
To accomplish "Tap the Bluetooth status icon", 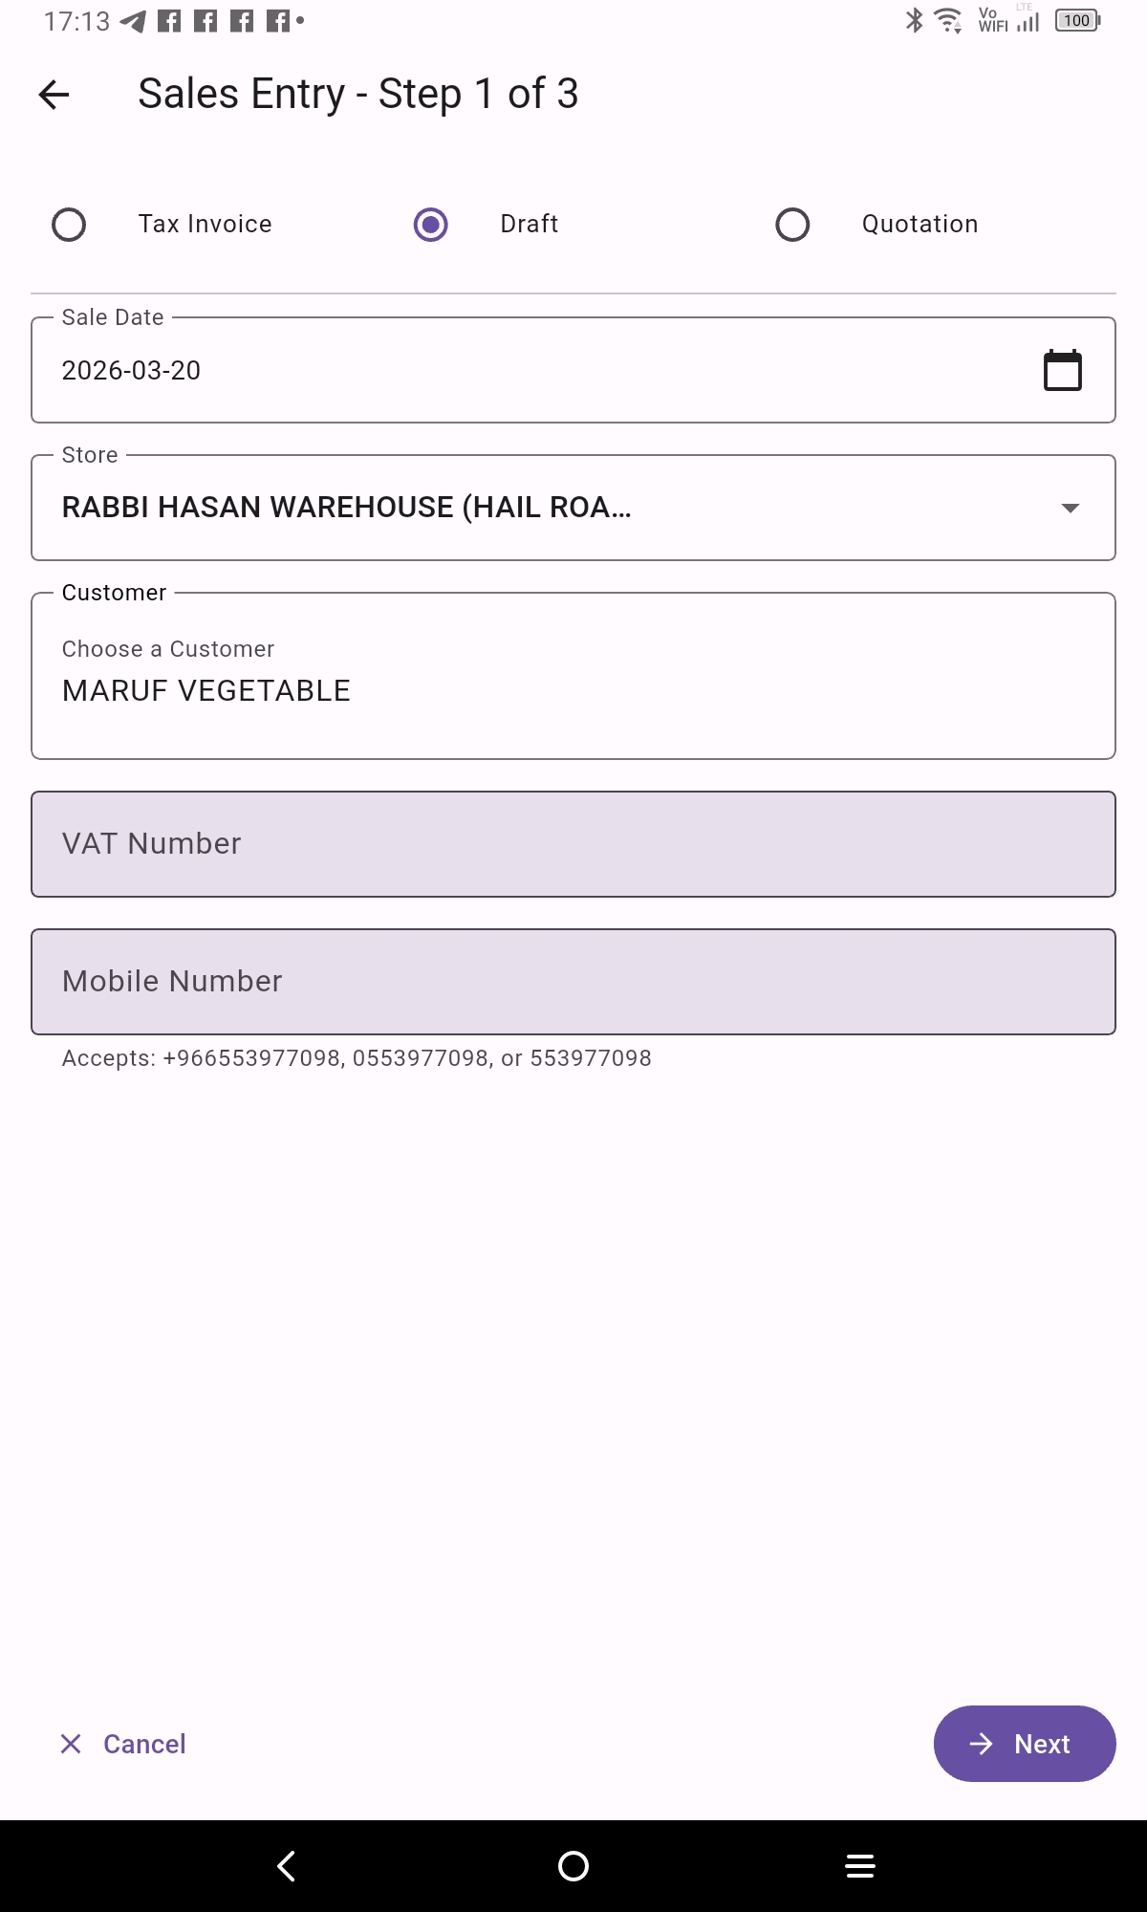I will click(x=914, y=20).
